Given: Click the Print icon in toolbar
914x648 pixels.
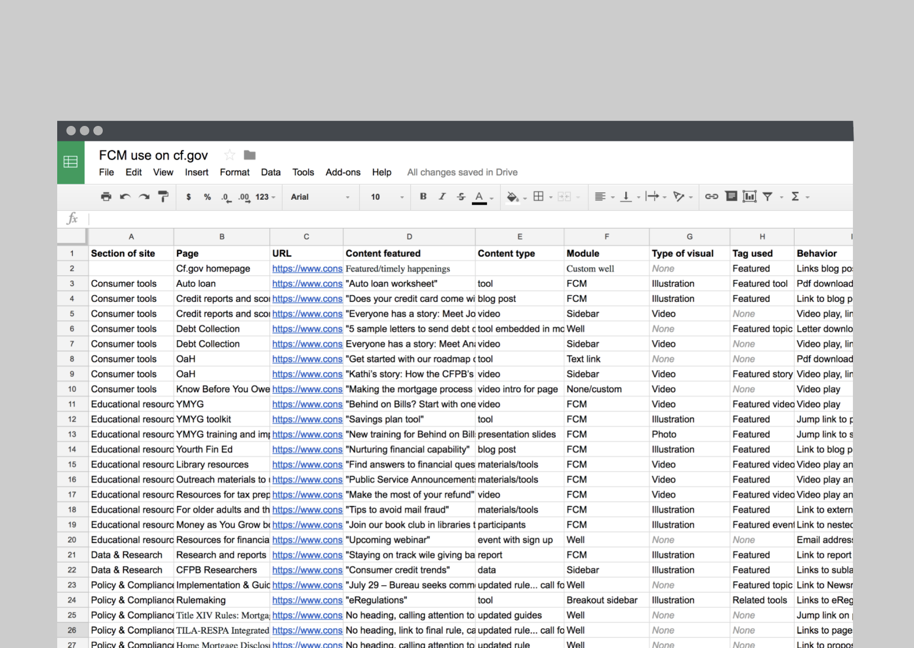Looking at the screenshot, I should [x=106, y=196].
